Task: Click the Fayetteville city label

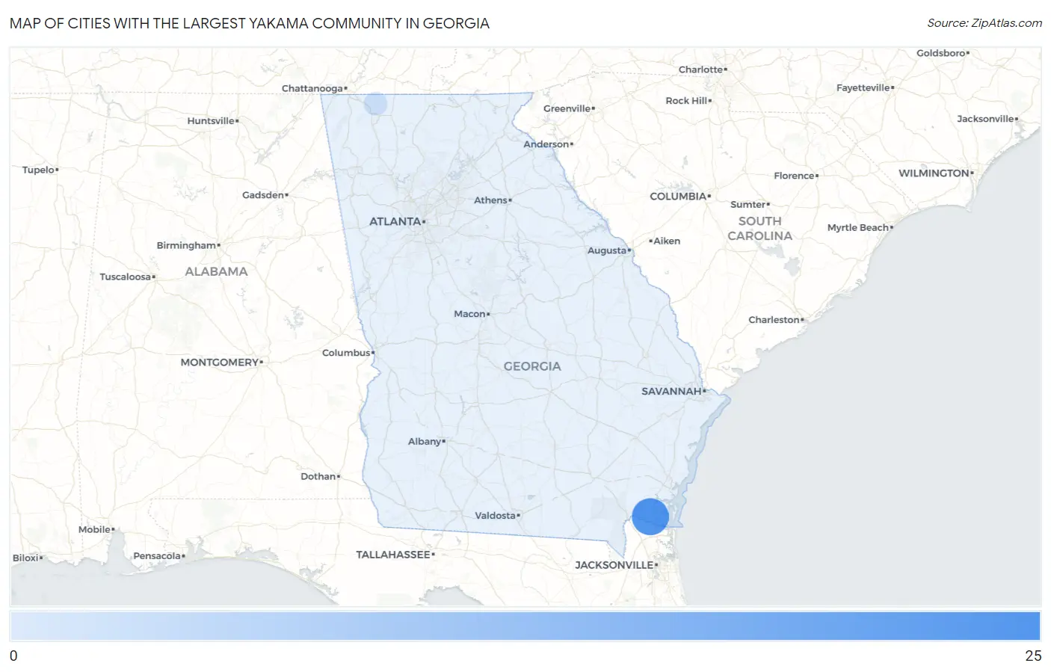Action: coord(863,88)
